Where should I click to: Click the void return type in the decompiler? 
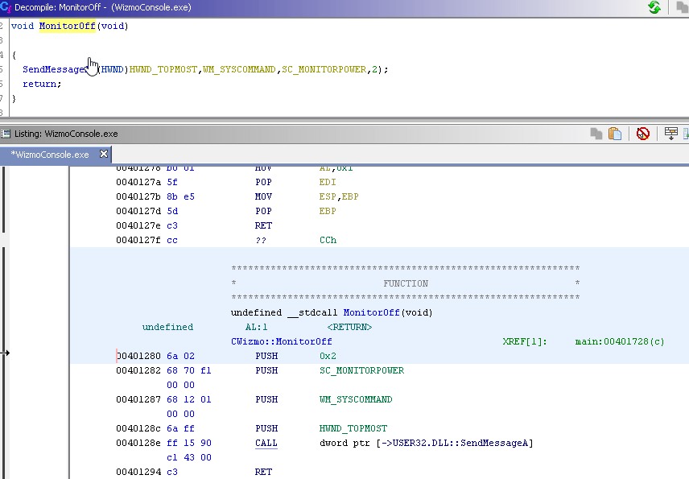click(23, 26)
